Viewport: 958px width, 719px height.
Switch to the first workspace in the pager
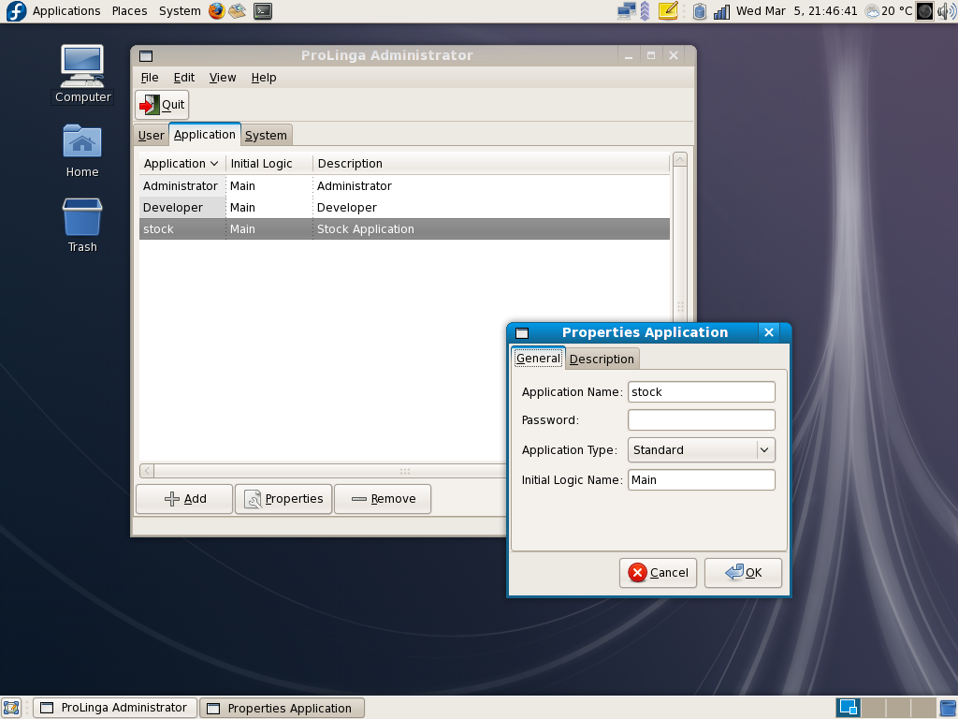coord(848,708)
